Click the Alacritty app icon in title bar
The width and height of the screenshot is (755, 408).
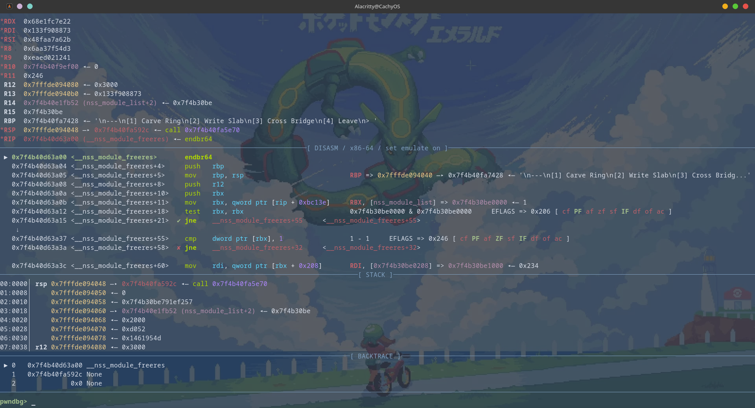(9, 6)
